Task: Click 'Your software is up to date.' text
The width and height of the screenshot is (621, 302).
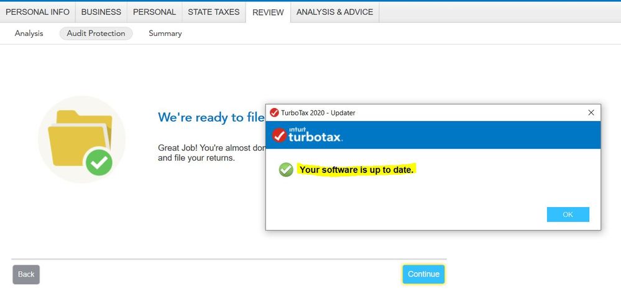Action: (x=356, y=170)
